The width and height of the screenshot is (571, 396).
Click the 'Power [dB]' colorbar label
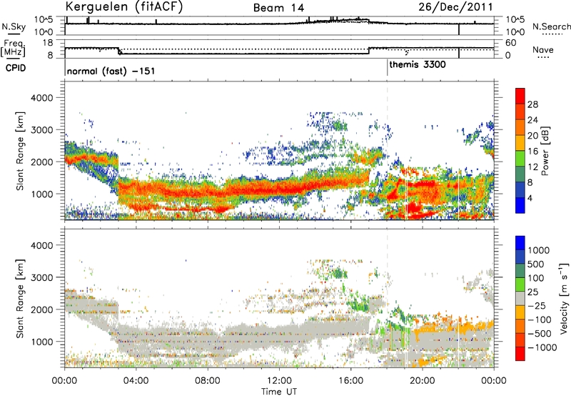545,151
